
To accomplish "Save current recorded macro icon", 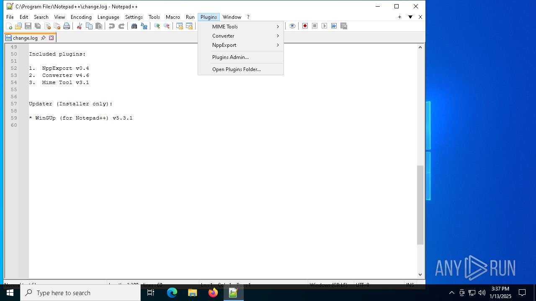I will (344, 26).
